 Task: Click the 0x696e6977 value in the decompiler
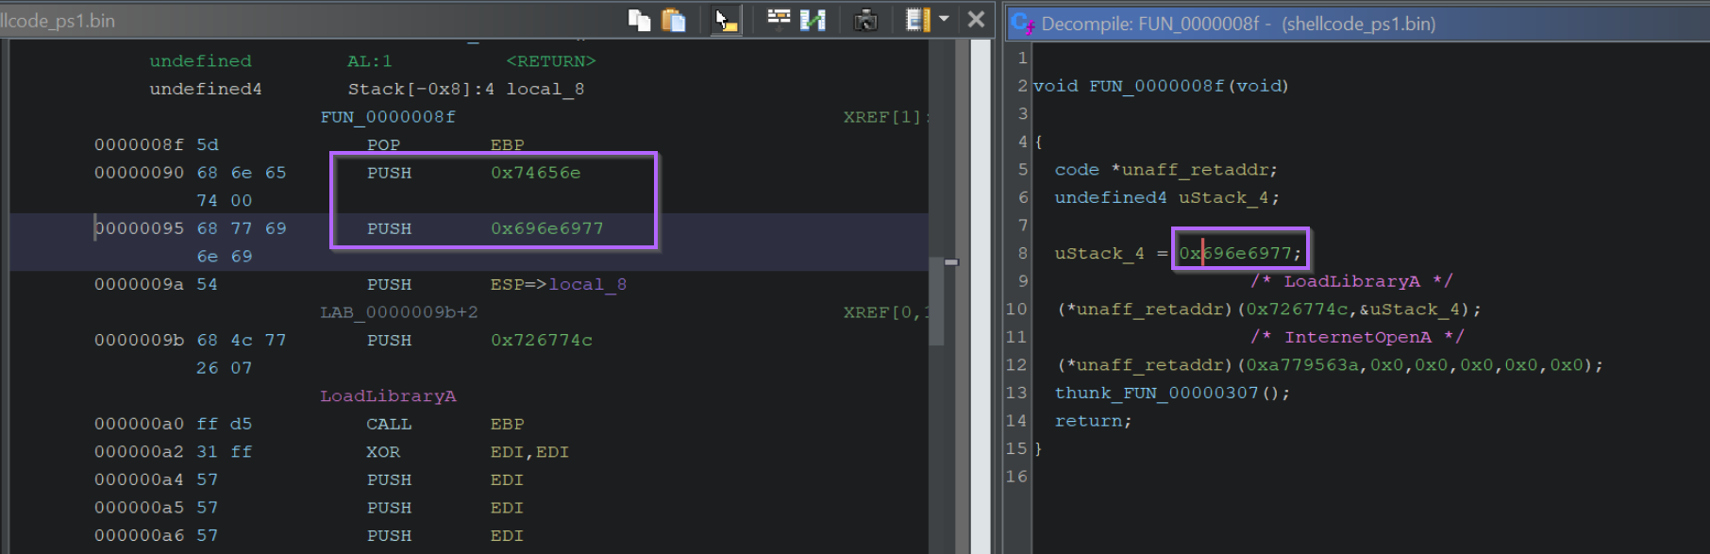pos(1235,253)
